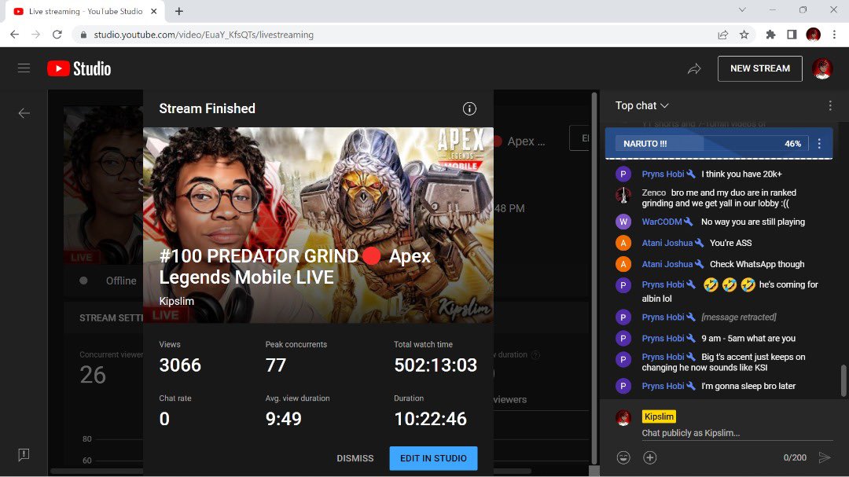
Task: Open the Chrome profile avatar
Action: (x=814, y=35)
